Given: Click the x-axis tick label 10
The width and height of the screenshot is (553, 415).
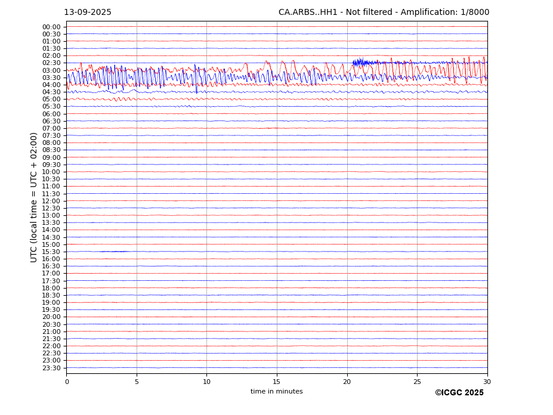Looking at the screenshot, I should [x=206, y=382].
